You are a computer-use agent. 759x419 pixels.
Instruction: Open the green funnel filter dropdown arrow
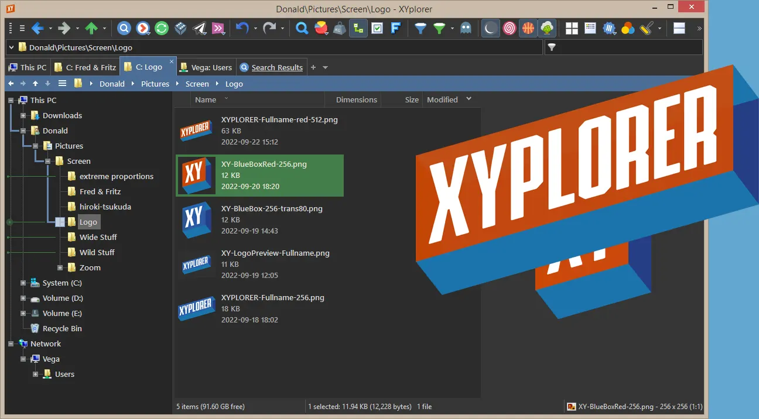452,28
